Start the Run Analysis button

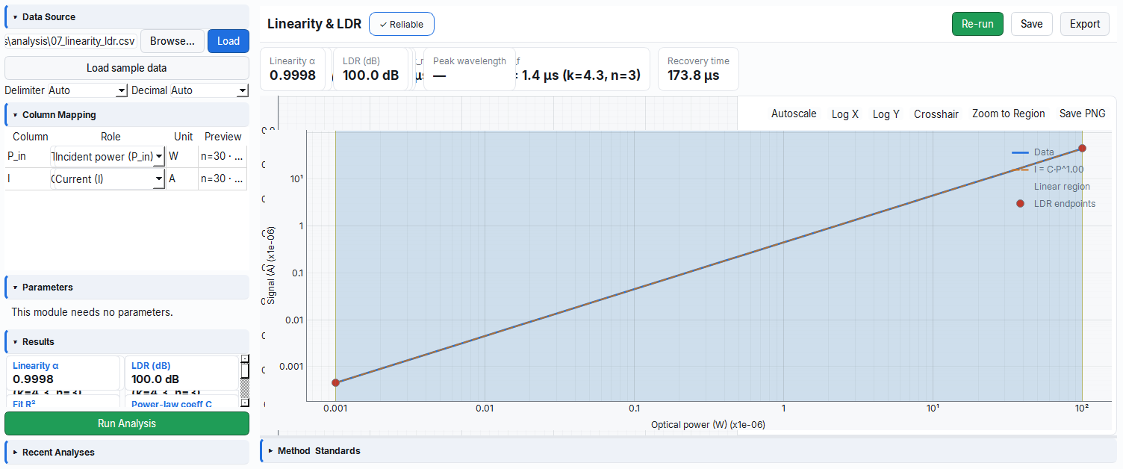pyautogui.click(x=127, y=423)
